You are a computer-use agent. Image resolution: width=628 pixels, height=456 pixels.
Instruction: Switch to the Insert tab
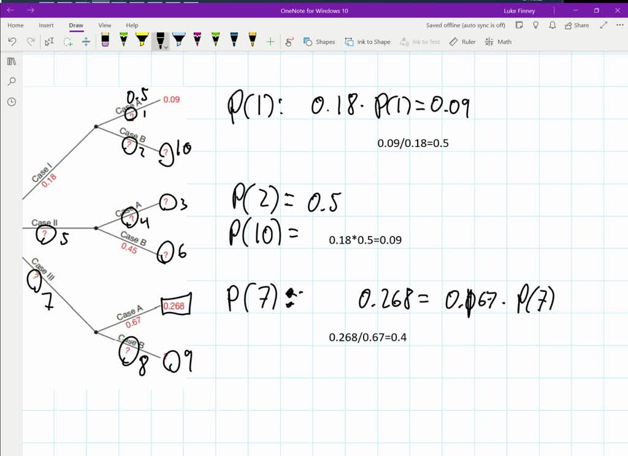[x=46, y=25]
